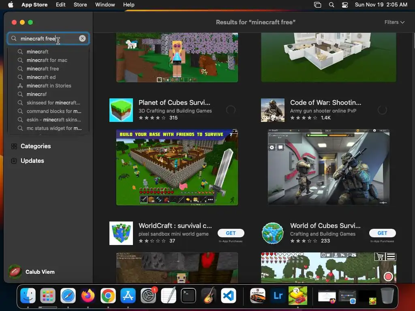
Task: Open the App Store menu
Action: (x=34, y=4)
